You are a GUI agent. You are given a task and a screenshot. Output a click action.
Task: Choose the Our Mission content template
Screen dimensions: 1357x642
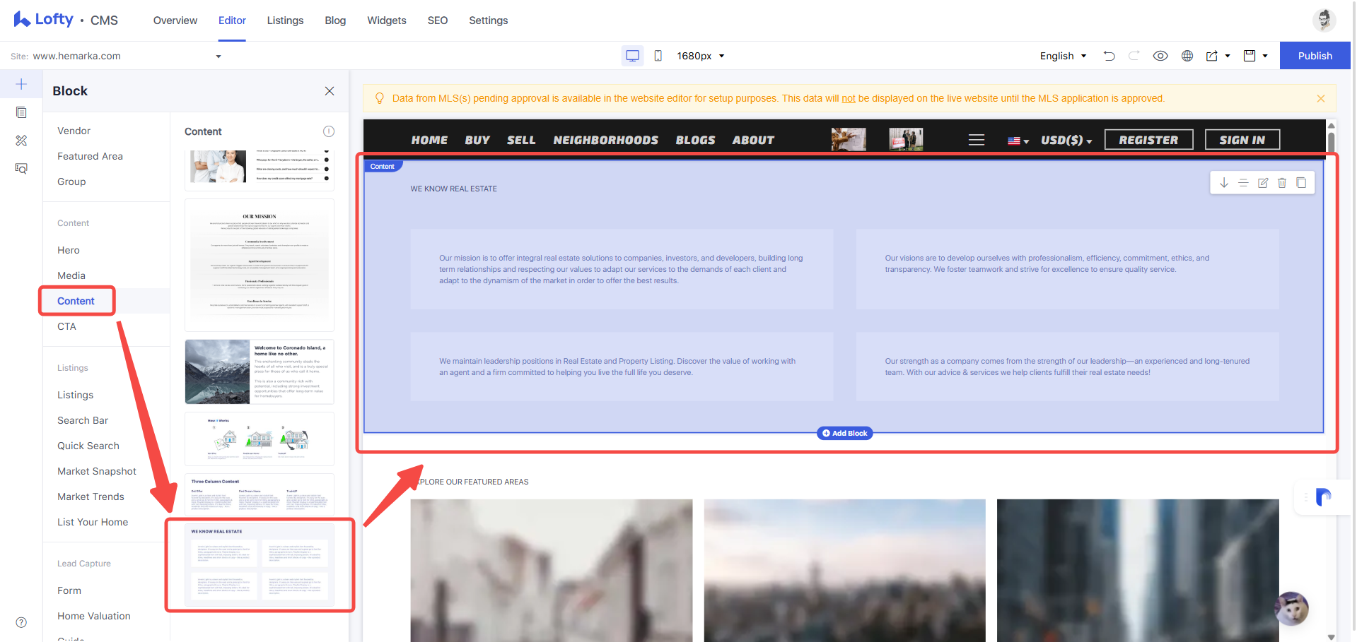(260, 265)
